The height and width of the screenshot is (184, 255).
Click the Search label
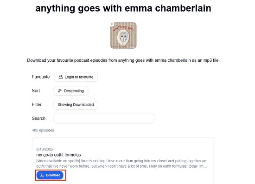pos(38,118)
